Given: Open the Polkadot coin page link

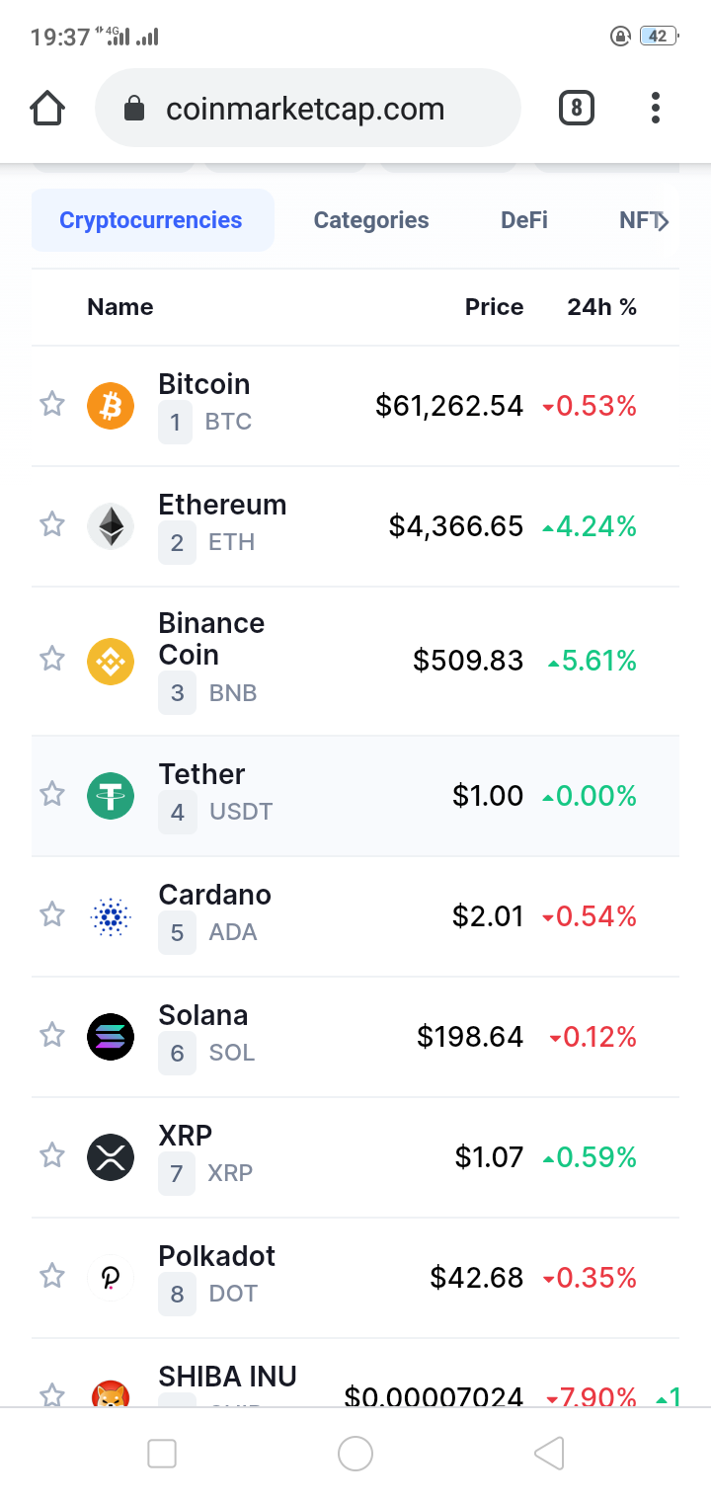Looking at the screenshot, I should 216,1256.
